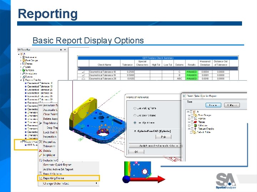Click the Associate Points icon in context menu
The height and width of the screenshot is (192, 257).
coord(40,105)
